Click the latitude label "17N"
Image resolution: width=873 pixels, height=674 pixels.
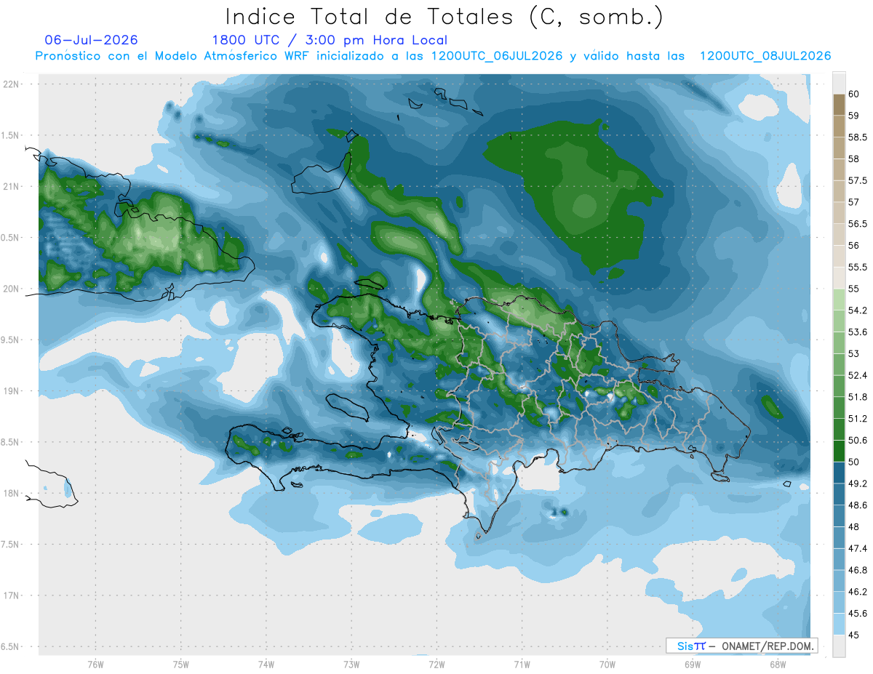(x=11, y=595)
